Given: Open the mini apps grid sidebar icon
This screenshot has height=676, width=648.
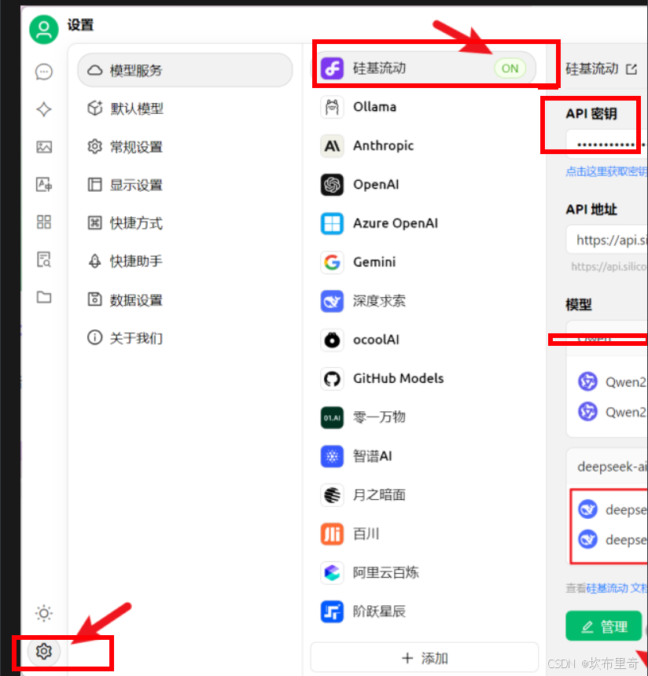Looking at the screenshot, I should pyautogui.click(x=43, y=222).
